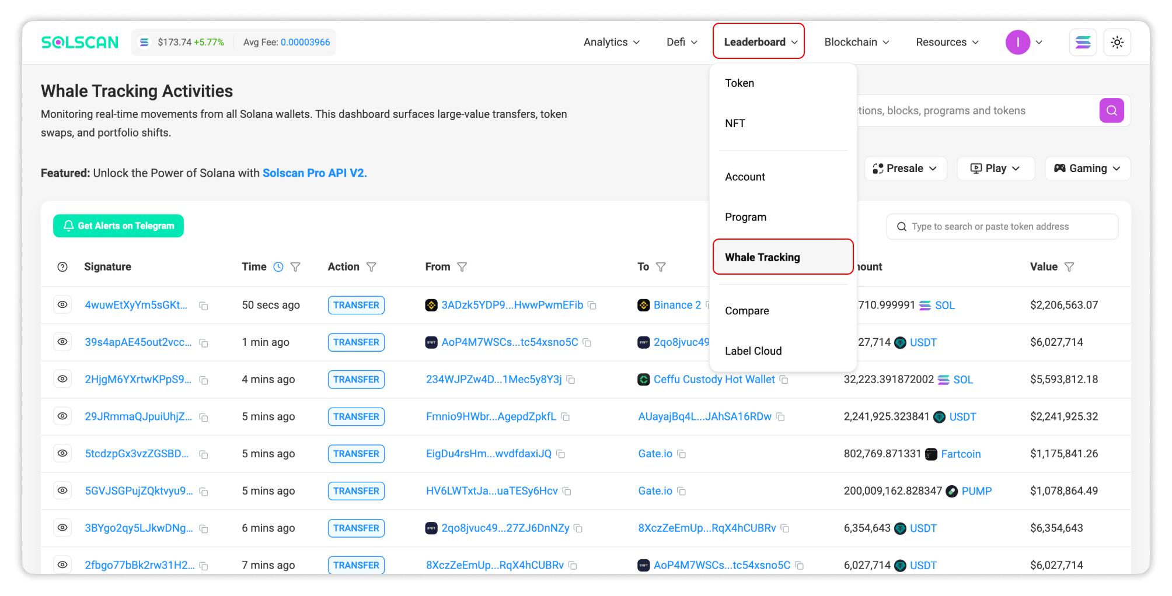1172x596 pixels.
Task: Expand the Gaming dropdown
Action: [x=1087, y=169]
